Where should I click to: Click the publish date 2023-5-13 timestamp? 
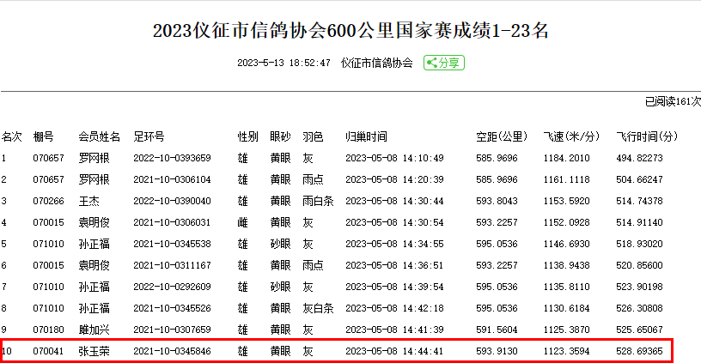pyautogui.click(x=283, y=64)
